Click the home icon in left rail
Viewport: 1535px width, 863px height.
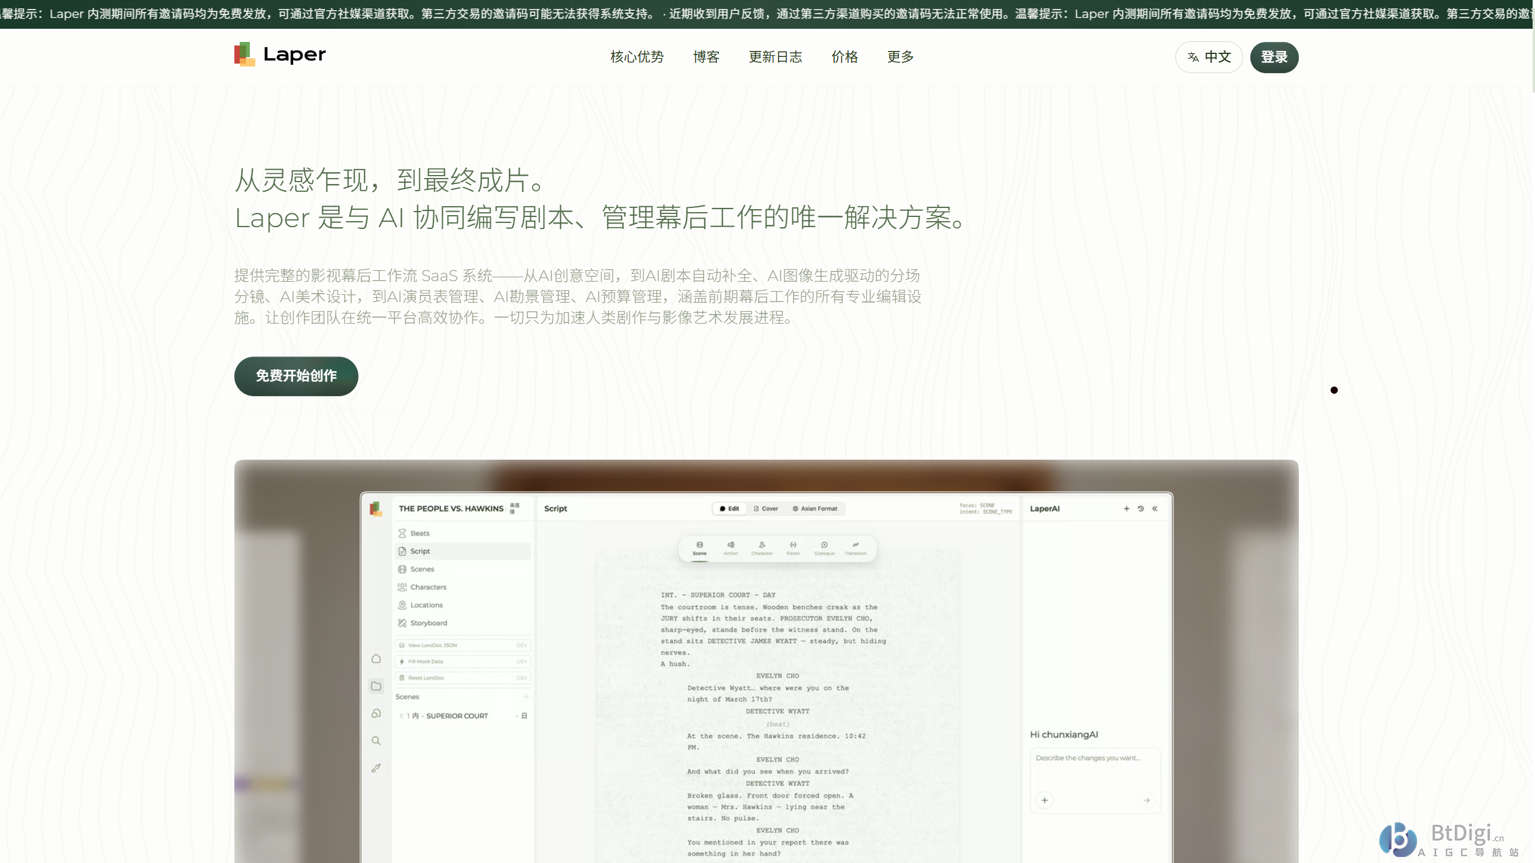pos(376,659)
